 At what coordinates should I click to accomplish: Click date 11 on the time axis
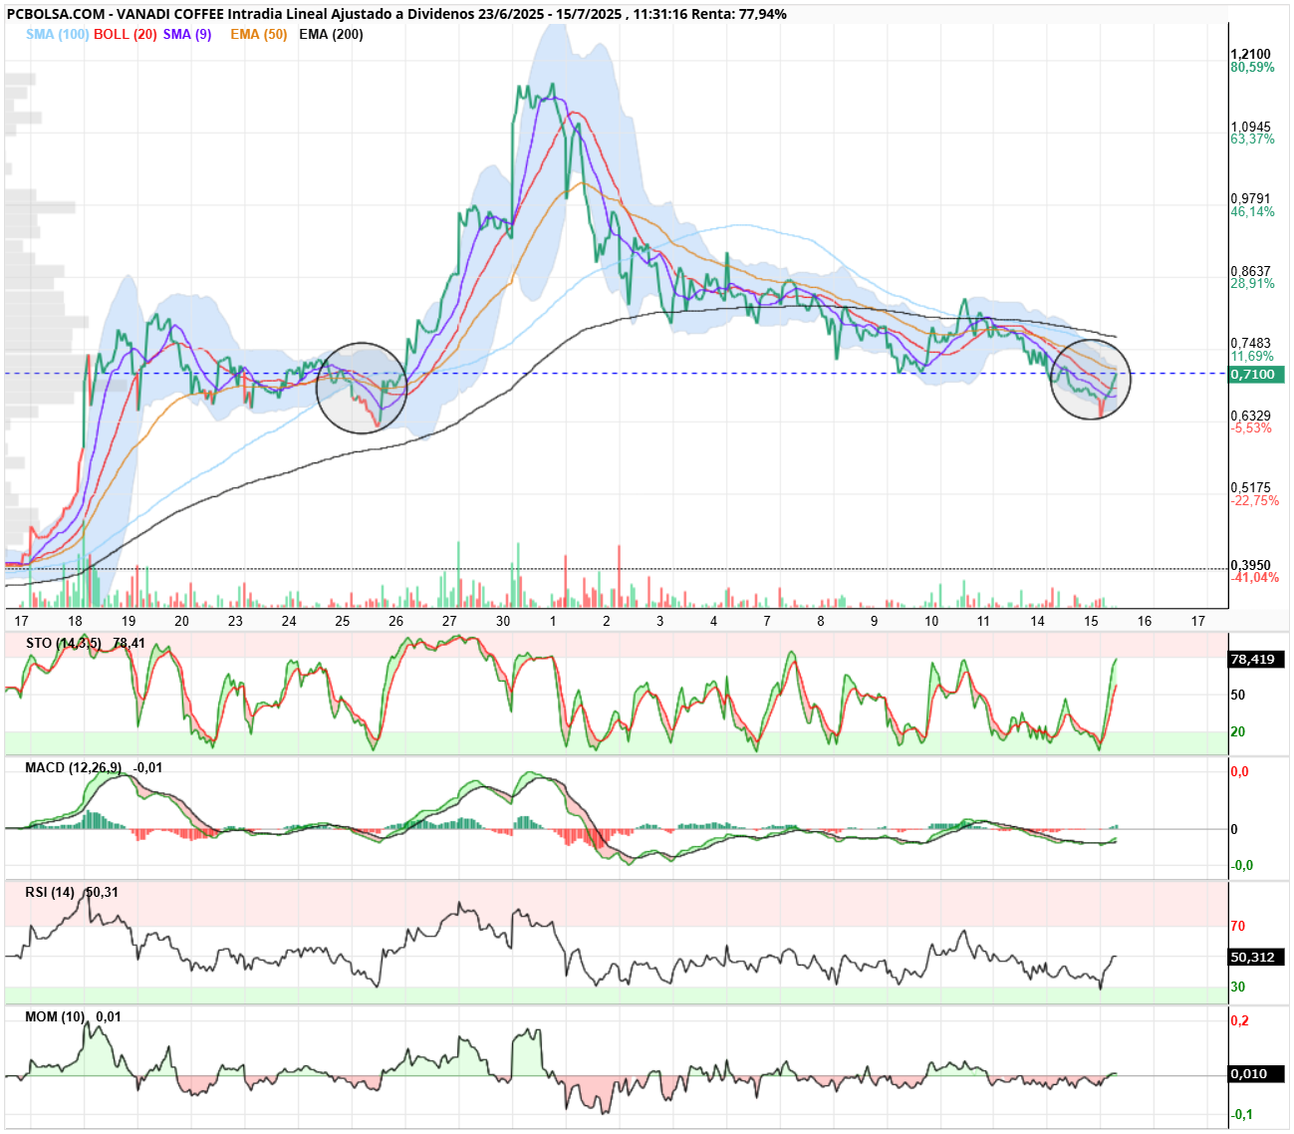[983, 621]
